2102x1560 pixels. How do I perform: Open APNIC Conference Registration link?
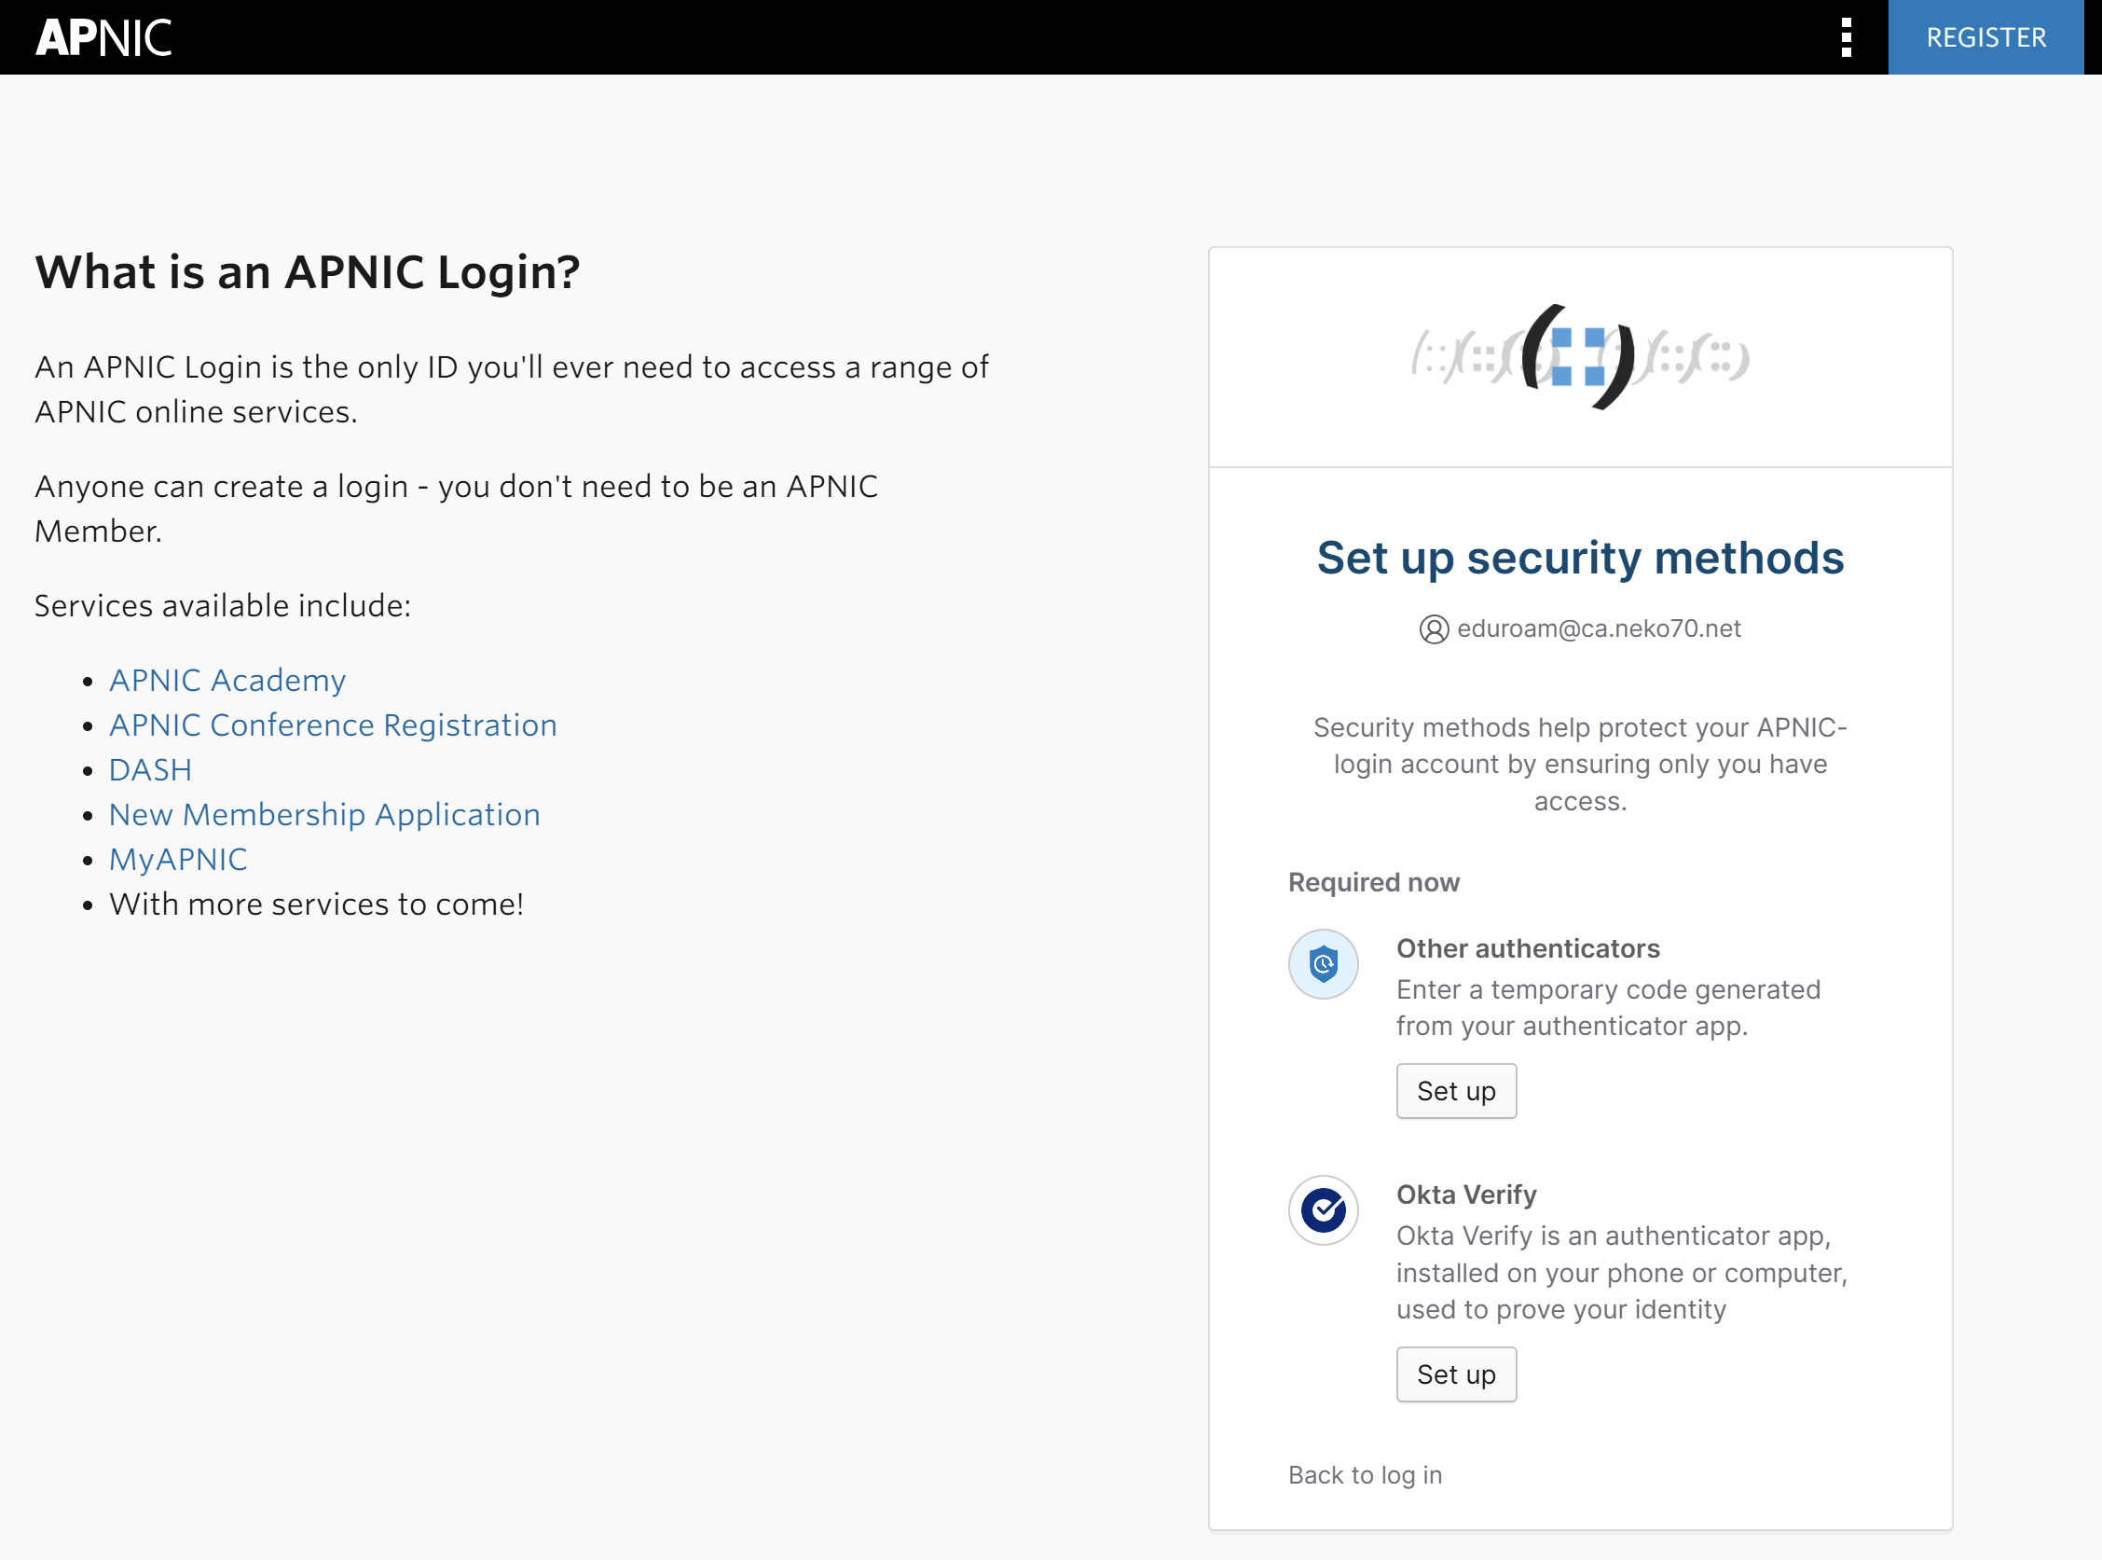(332, 725)
